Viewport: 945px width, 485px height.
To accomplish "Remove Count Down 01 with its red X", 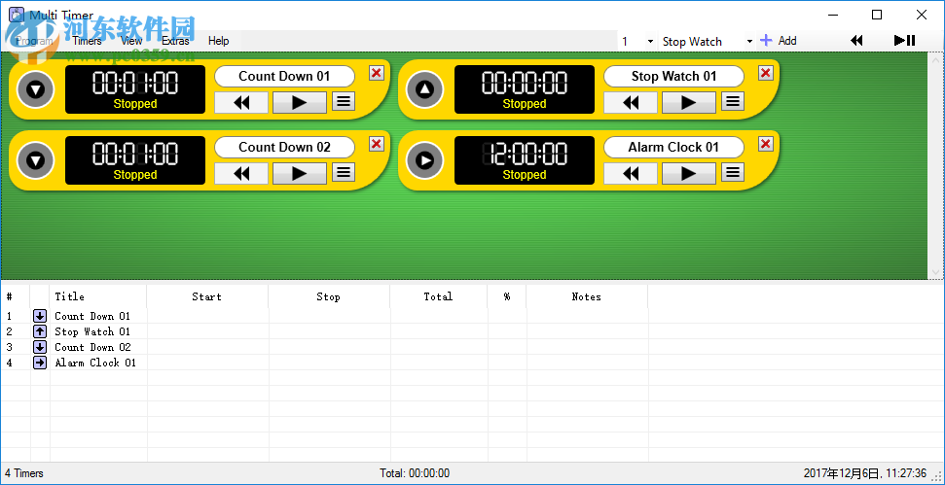I will [x=376, y=74].
